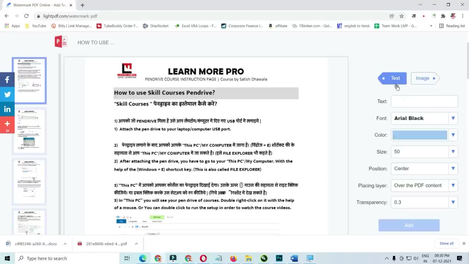
Task: Open the Font dropdown showing Arial Black
Action: pos(424,118)
